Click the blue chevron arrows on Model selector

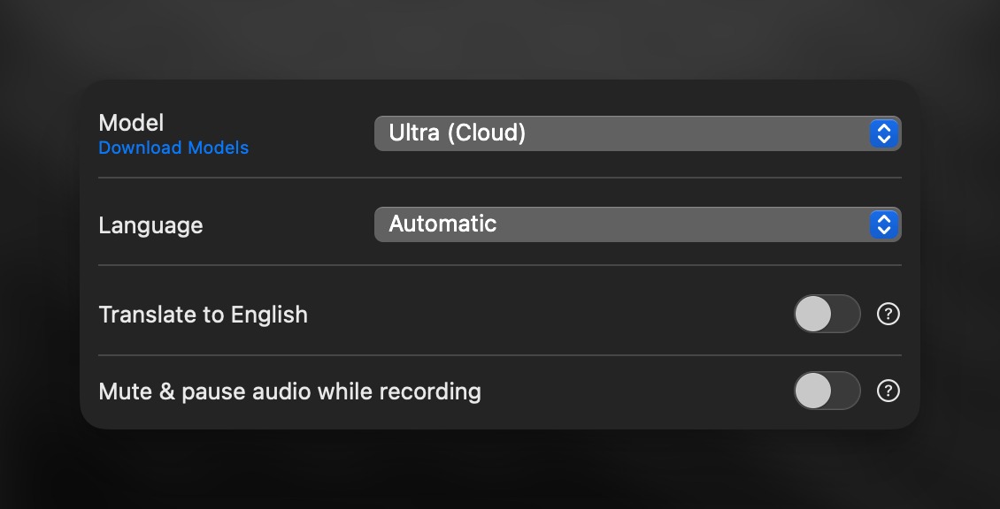[883, 133]
